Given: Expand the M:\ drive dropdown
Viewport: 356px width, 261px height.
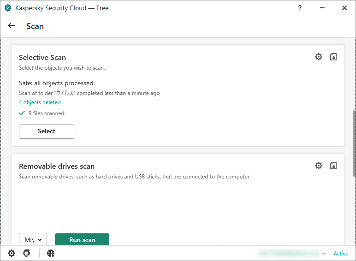Looking at the screenshot, I should coord(33,239).
